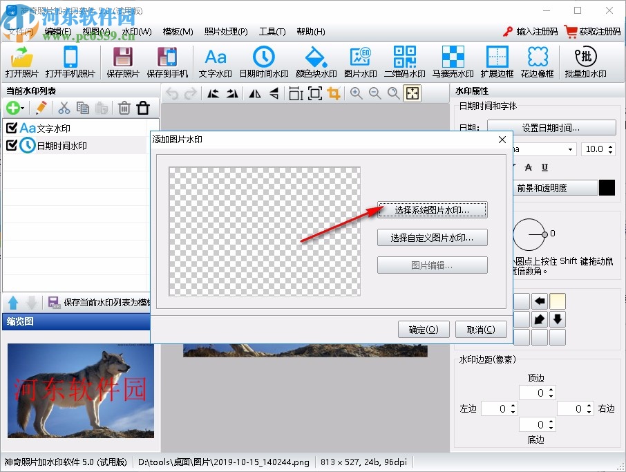Click the 扩展边框 extend border icon
Image resolution: width=626 pixels, height=472 pixels.
pyautogui.click(x=497, y=62)
